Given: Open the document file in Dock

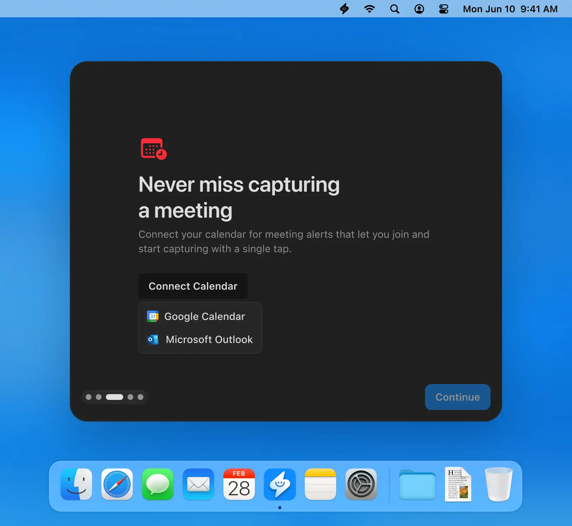Looking at the screenshot, I should [458, 484].
